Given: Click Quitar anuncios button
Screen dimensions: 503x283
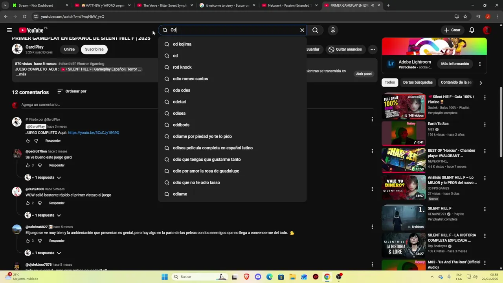Looking at the screenshot, I should (345, 49).
